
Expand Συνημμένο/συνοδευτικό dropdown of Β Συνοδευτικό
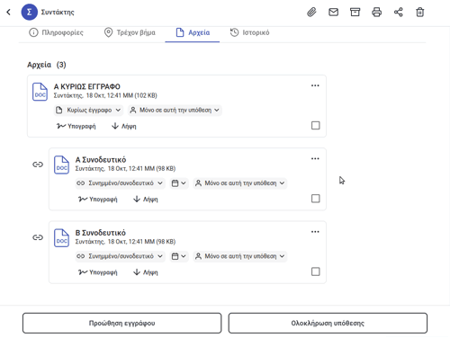pyautogui.click(x=120, y=256)
